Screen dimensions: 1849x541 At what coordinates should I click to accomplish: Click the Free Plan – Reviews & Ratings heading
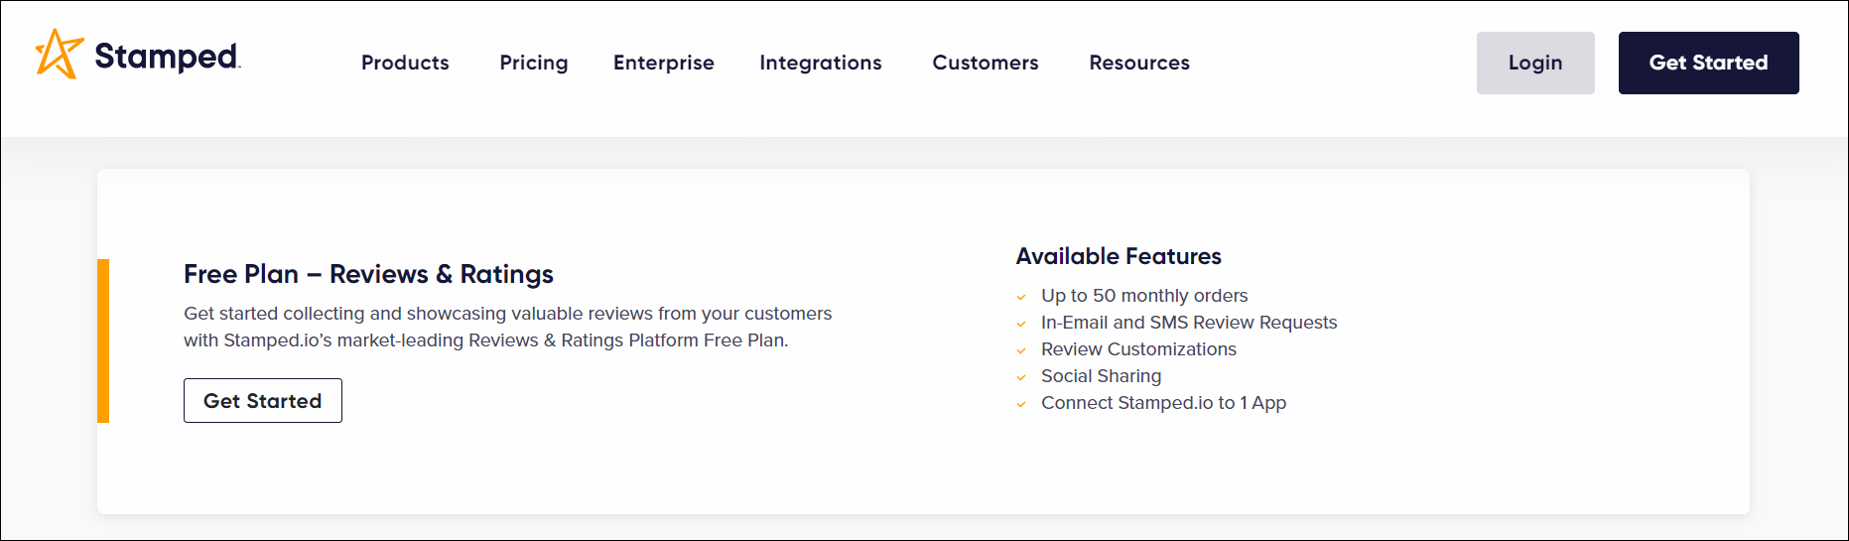point(368,274)
